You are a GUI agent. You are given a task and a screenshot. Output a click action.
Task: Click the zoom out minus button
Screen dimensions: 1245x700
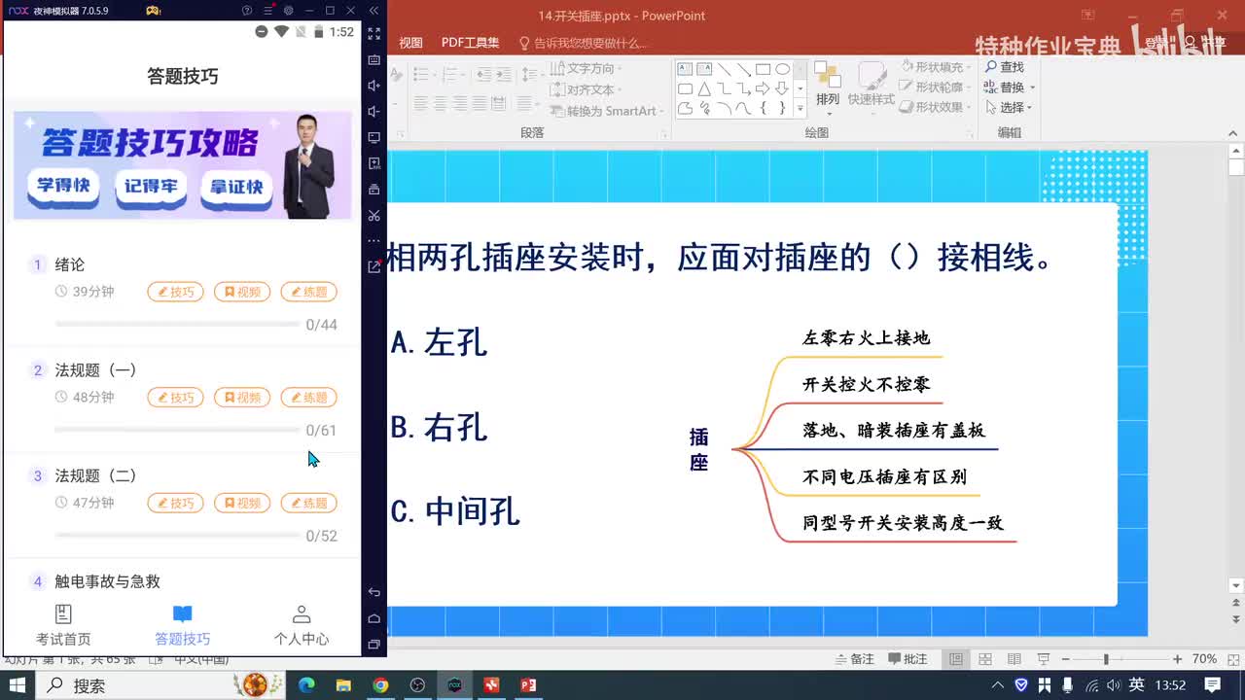[x=1065, y=659]
